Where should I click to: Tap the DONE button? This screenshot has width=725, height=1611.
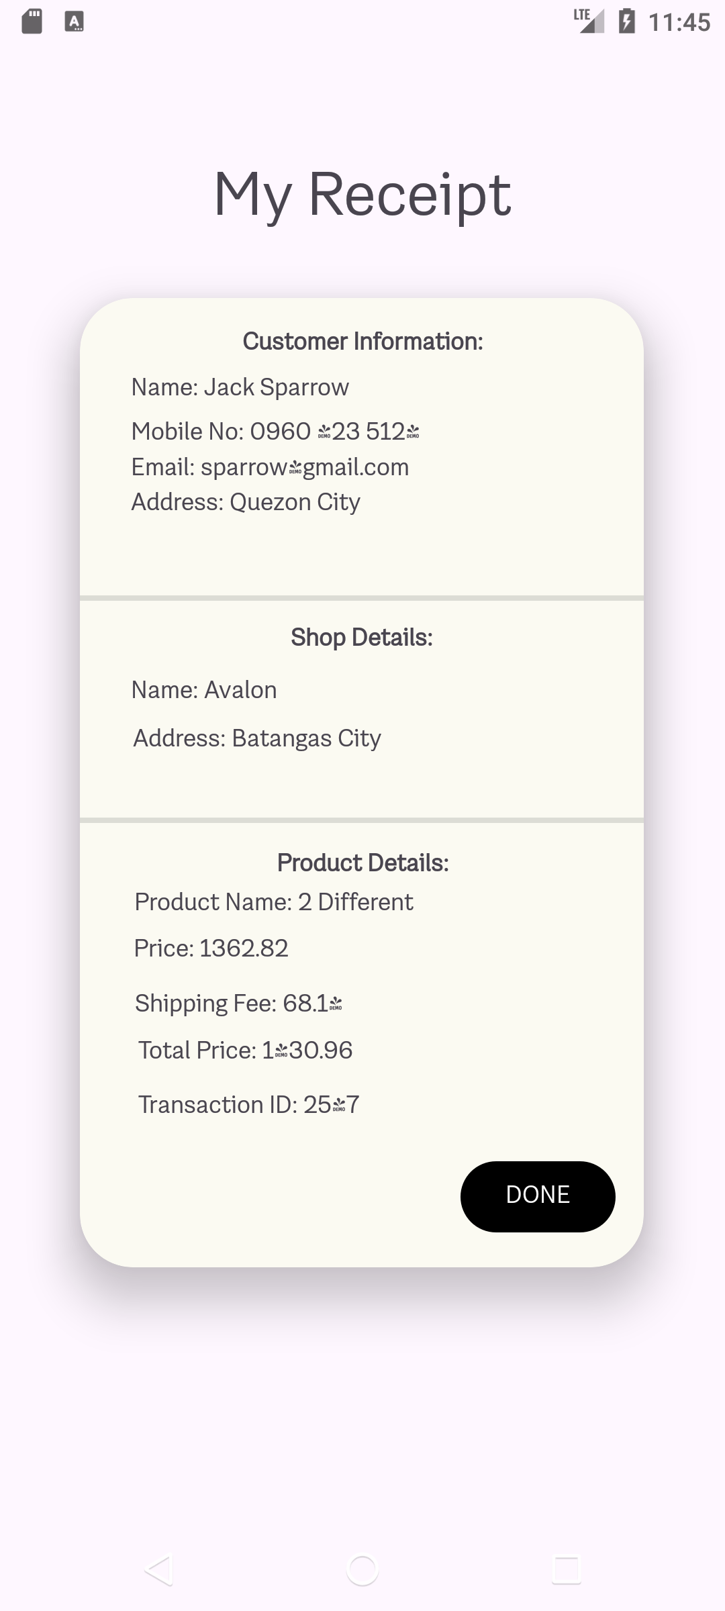[538, 1196]
